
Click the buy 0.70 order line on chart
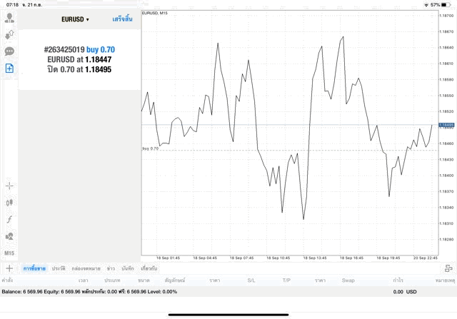click(x=286, y=150)
